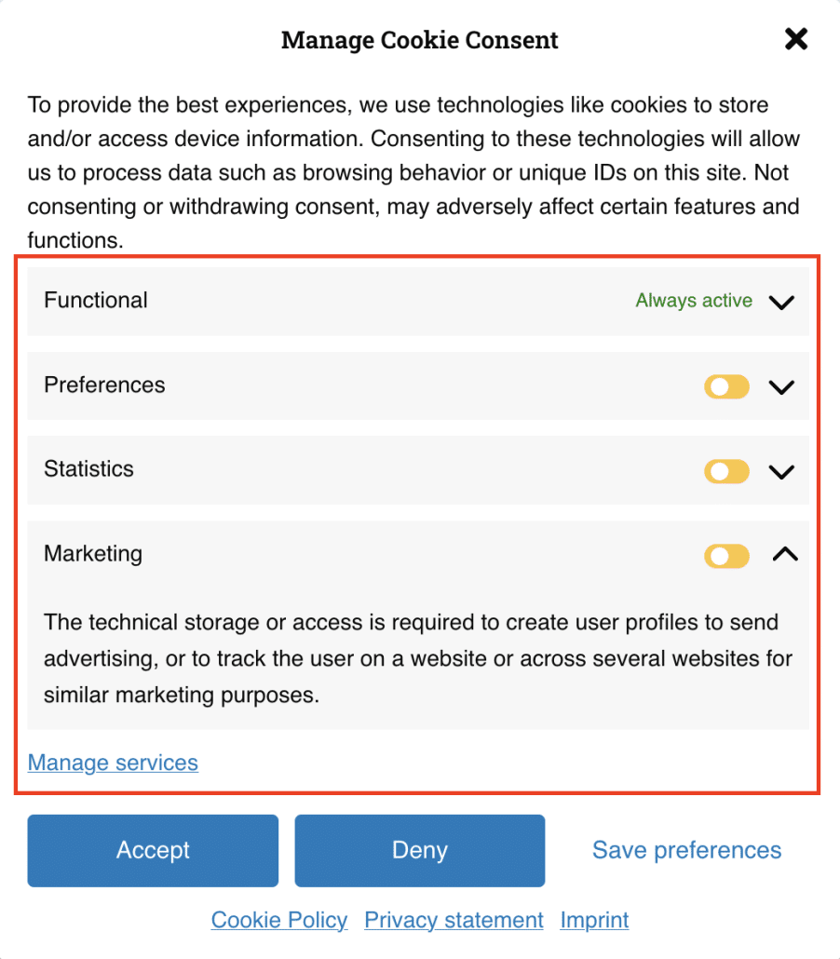This screenshot has width=840, height=959.
Task: Switch on the Marketing cookies toggle
Action: 726,556
